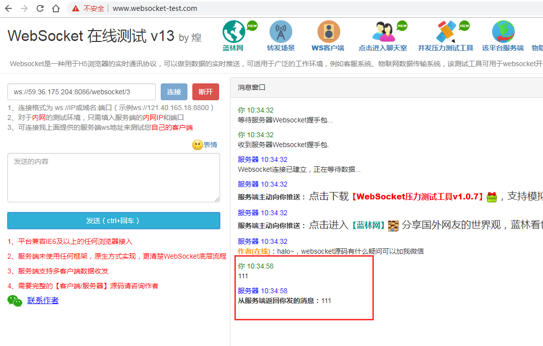Viewport: 543px width, 346px height.
Task: Click the 转发场景 antenna icon
Action: click(281, 31)
